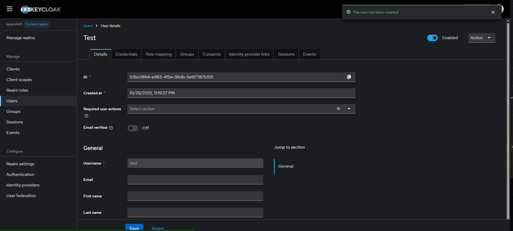Clear the Required user actions selection
The width and height of the screenshot is (513, 231).
(x=338, y=109)
